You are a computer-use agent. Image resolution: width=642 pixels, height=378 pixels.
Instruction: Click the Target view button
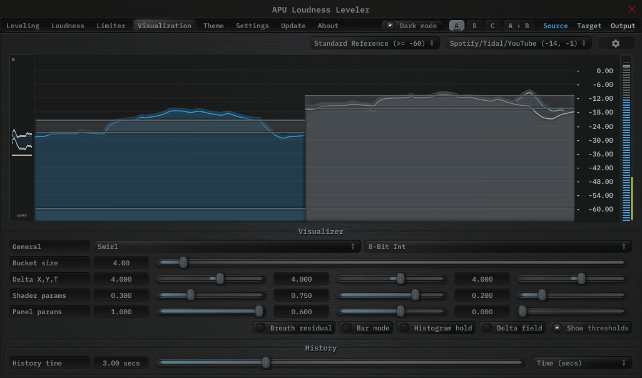point(589,26)
